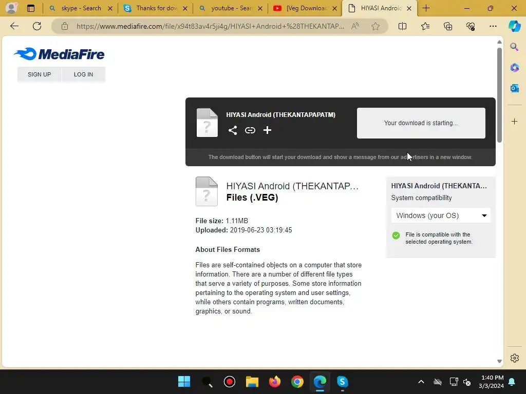Click the File size 1.11MB text
Screen dimensions: 526x394
222,221
